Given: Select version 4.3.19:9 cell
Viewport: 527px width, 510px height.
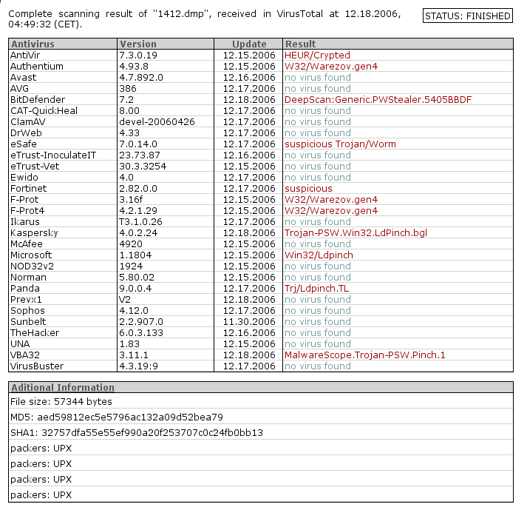Looking at the screenshot, I should [x=138, y=366].
